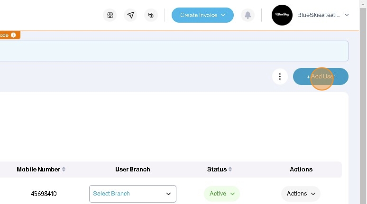Sort by Mobile Number column arrows
This screenshot has width=367, height=204.
[x=64, y=169]
